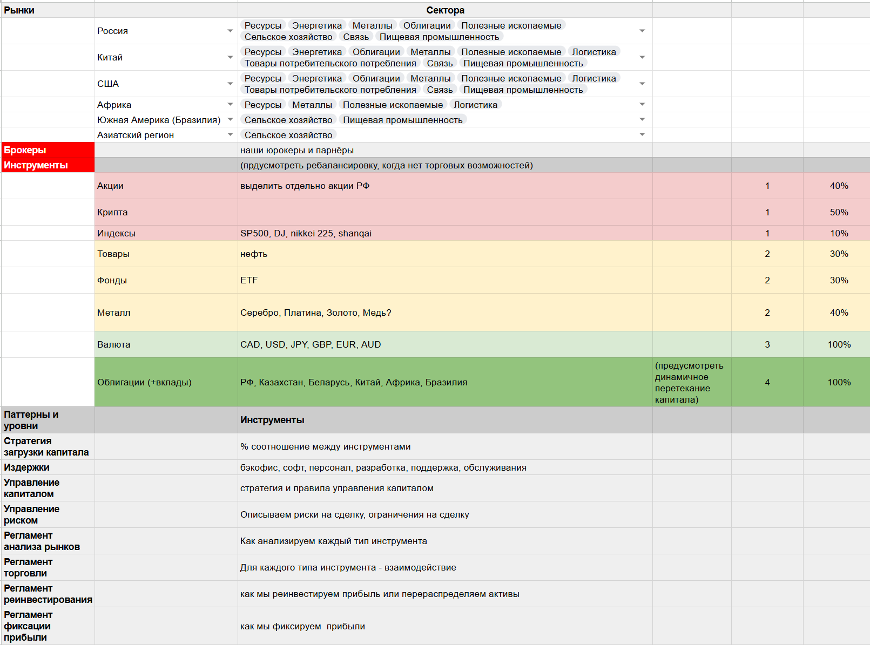Open the Азиатский регион market dropdown arrow

point(230,134)
